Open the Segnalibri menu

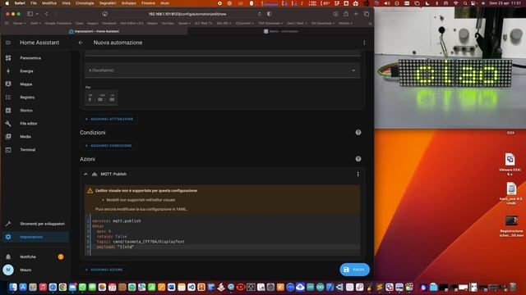pos(108,3)
